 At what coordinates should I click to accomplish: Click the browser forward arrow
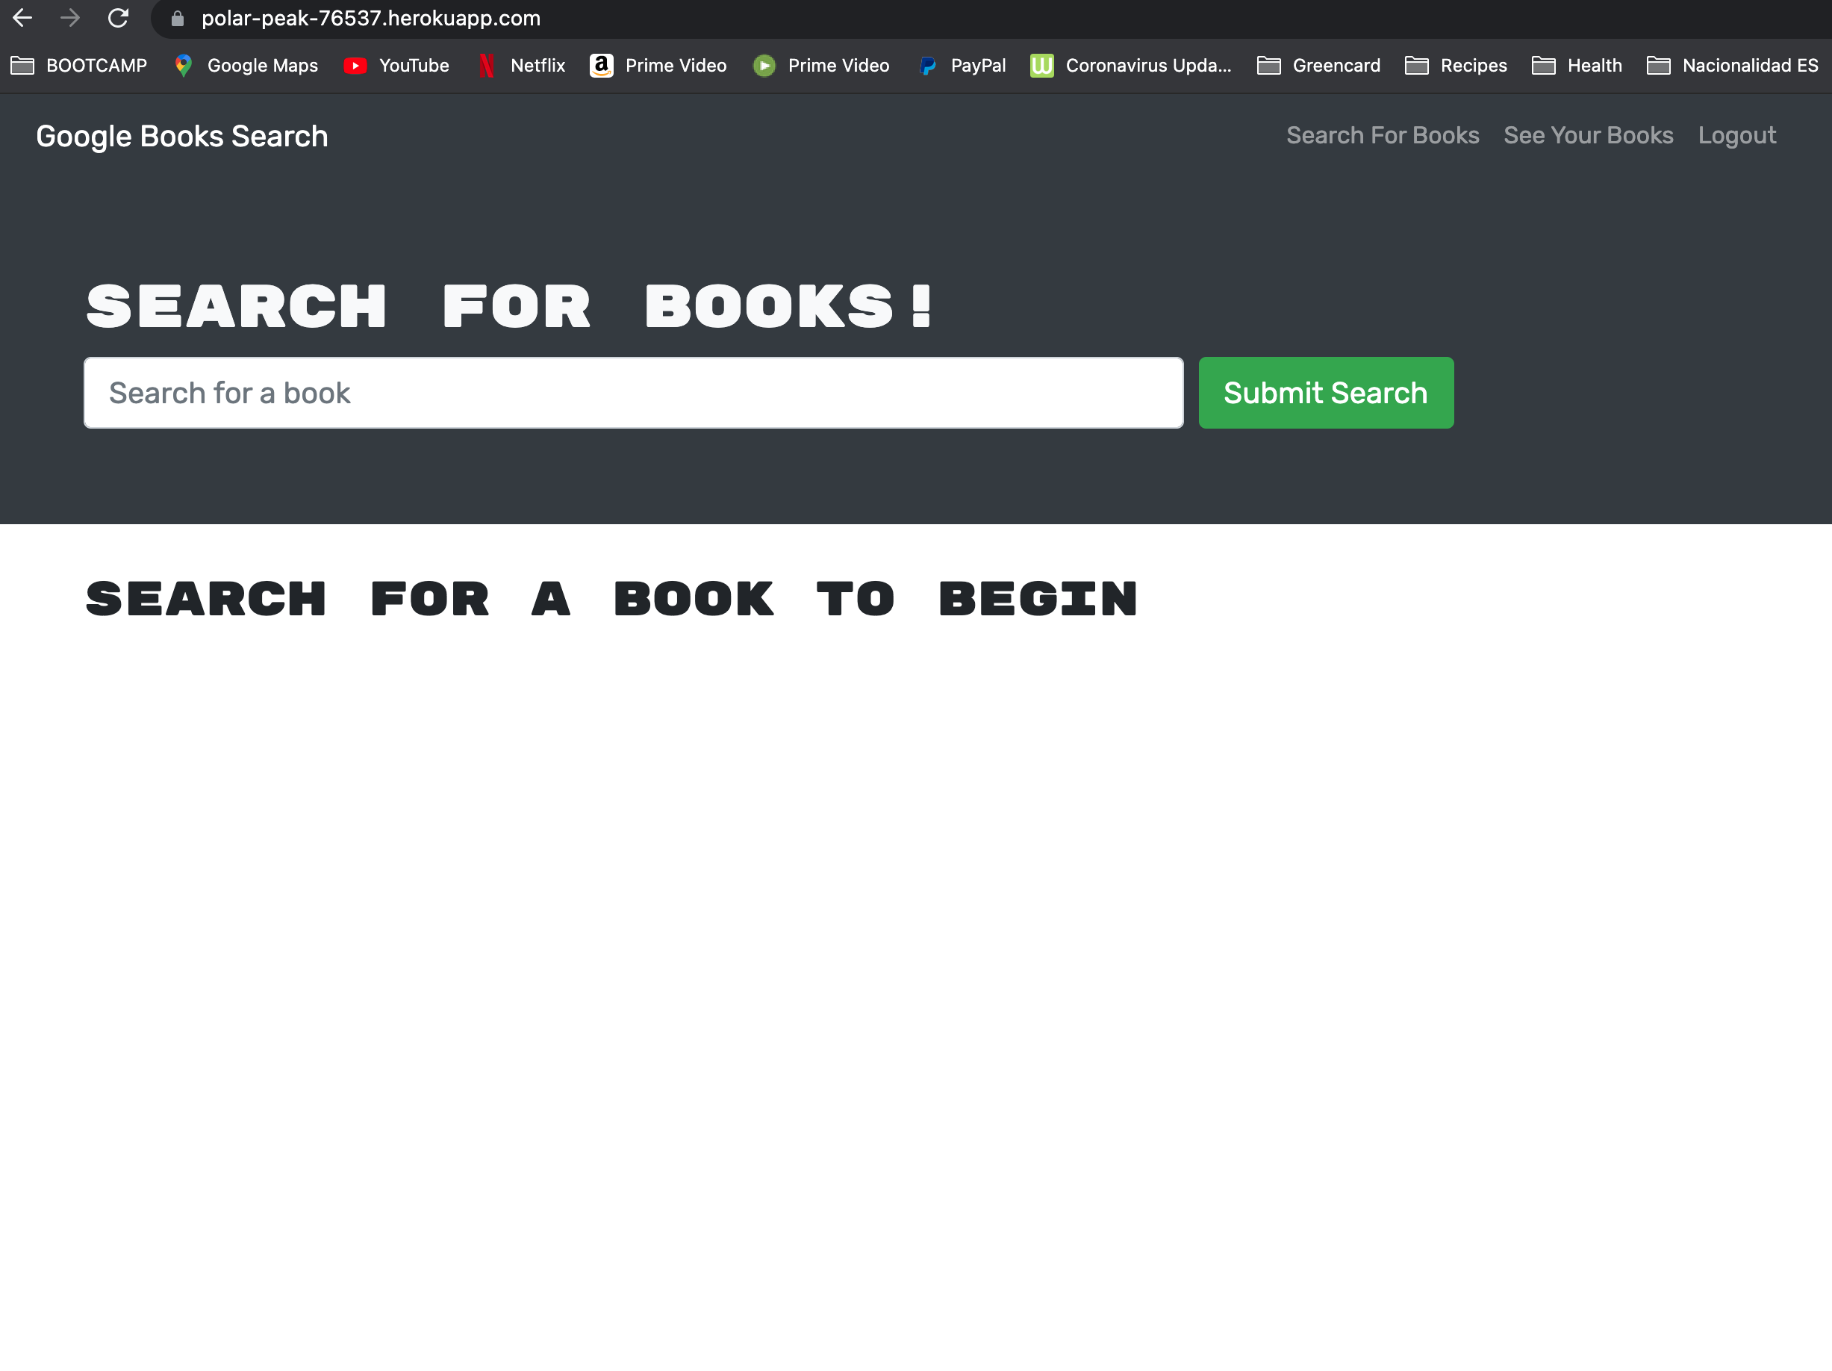pyautogui.click(x=70, y=18)
